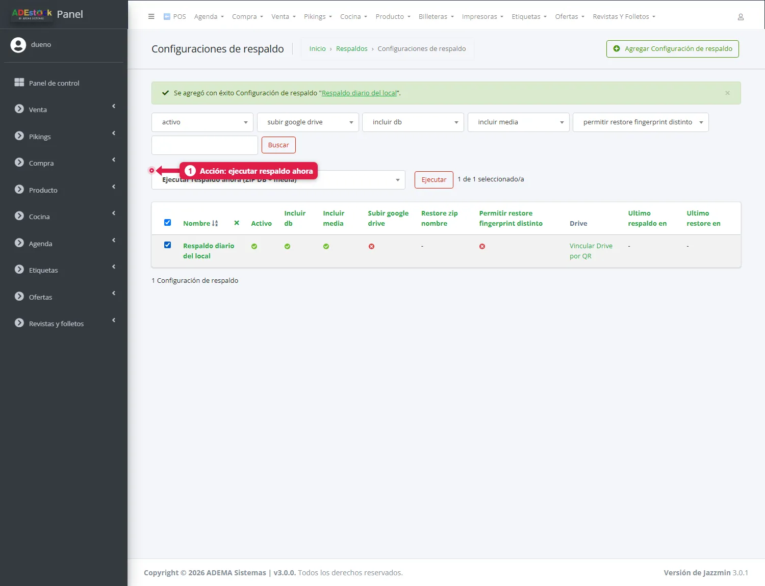This screenshot has height=586, width=765.
Task: Click the Ejecutar button
Action: 434,179
